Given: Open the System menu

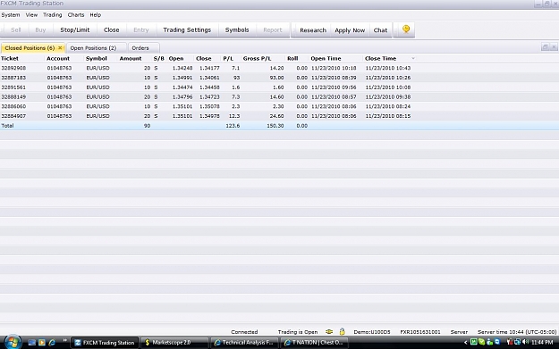Looking at the screenshot, I should [11, 15].
